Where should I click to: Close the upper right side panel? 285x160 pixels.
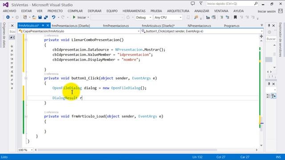click(x=273, y=26)
